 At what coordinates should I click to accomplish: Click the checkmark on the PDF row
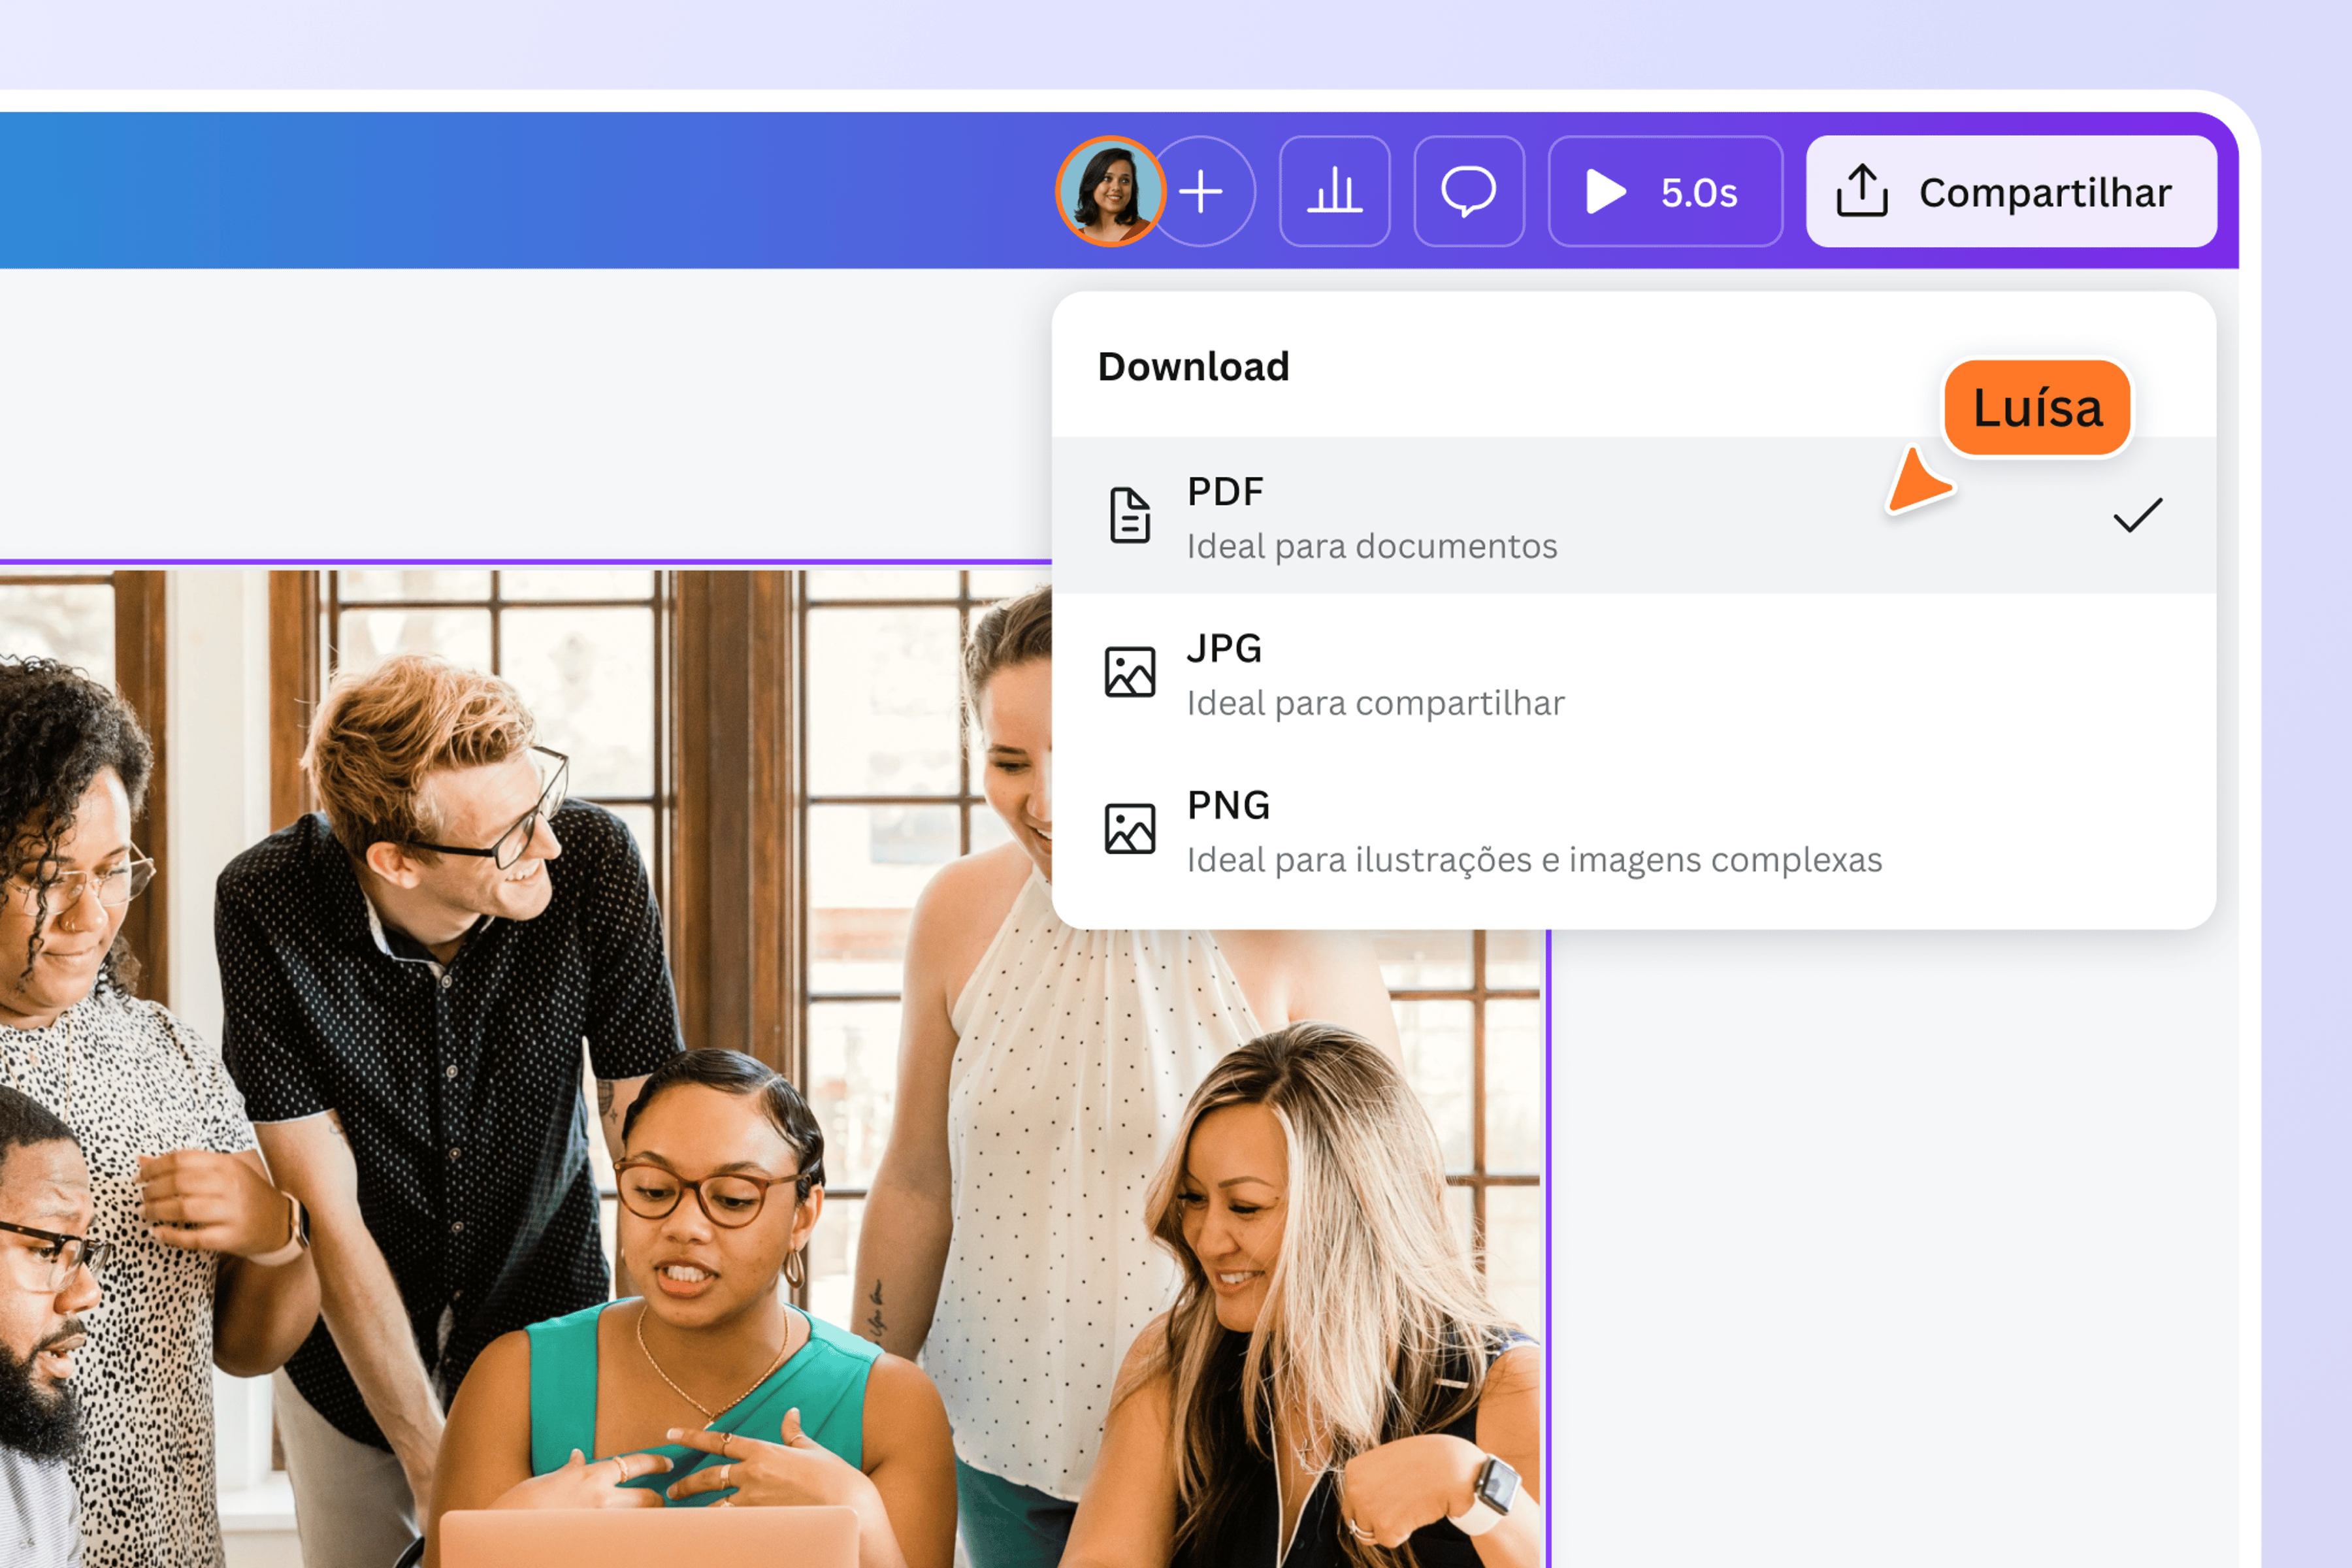point(2138,515)
